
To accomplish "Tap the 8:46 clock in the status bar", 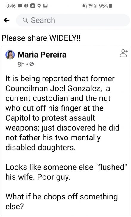I will 11,6.
